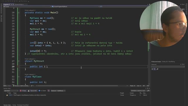Select the warning row in Error List

(x=77, y=95)
